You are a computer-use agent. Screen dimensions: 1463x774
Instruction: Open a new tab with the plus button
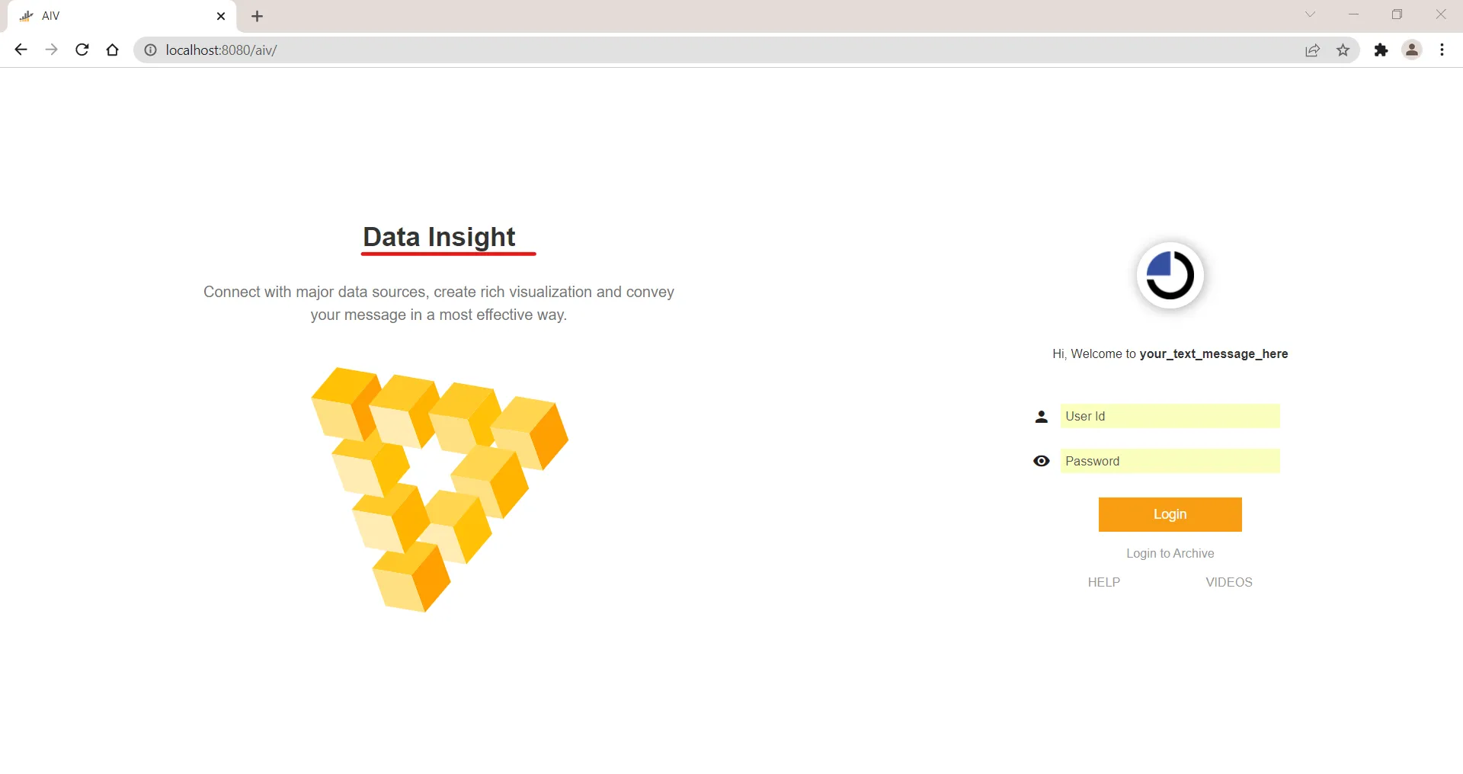pos(258,16)
